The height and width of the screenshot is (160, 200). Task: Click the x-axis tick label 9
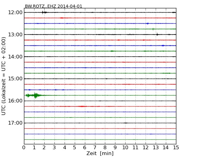[x=115, y=148]
